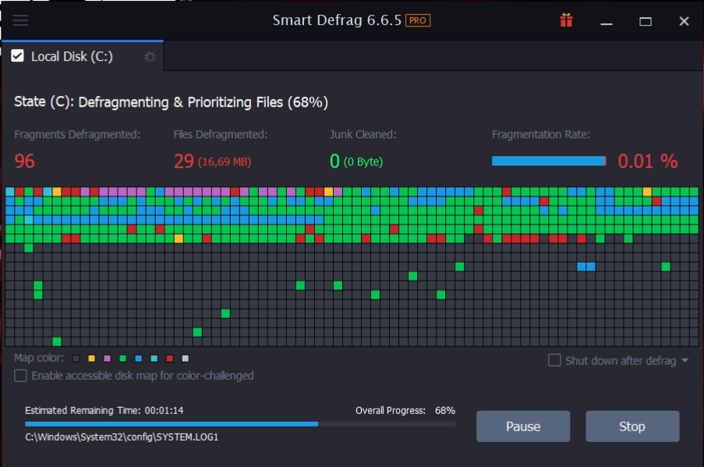Click the loading spinner on Local Disk tab

150,57
